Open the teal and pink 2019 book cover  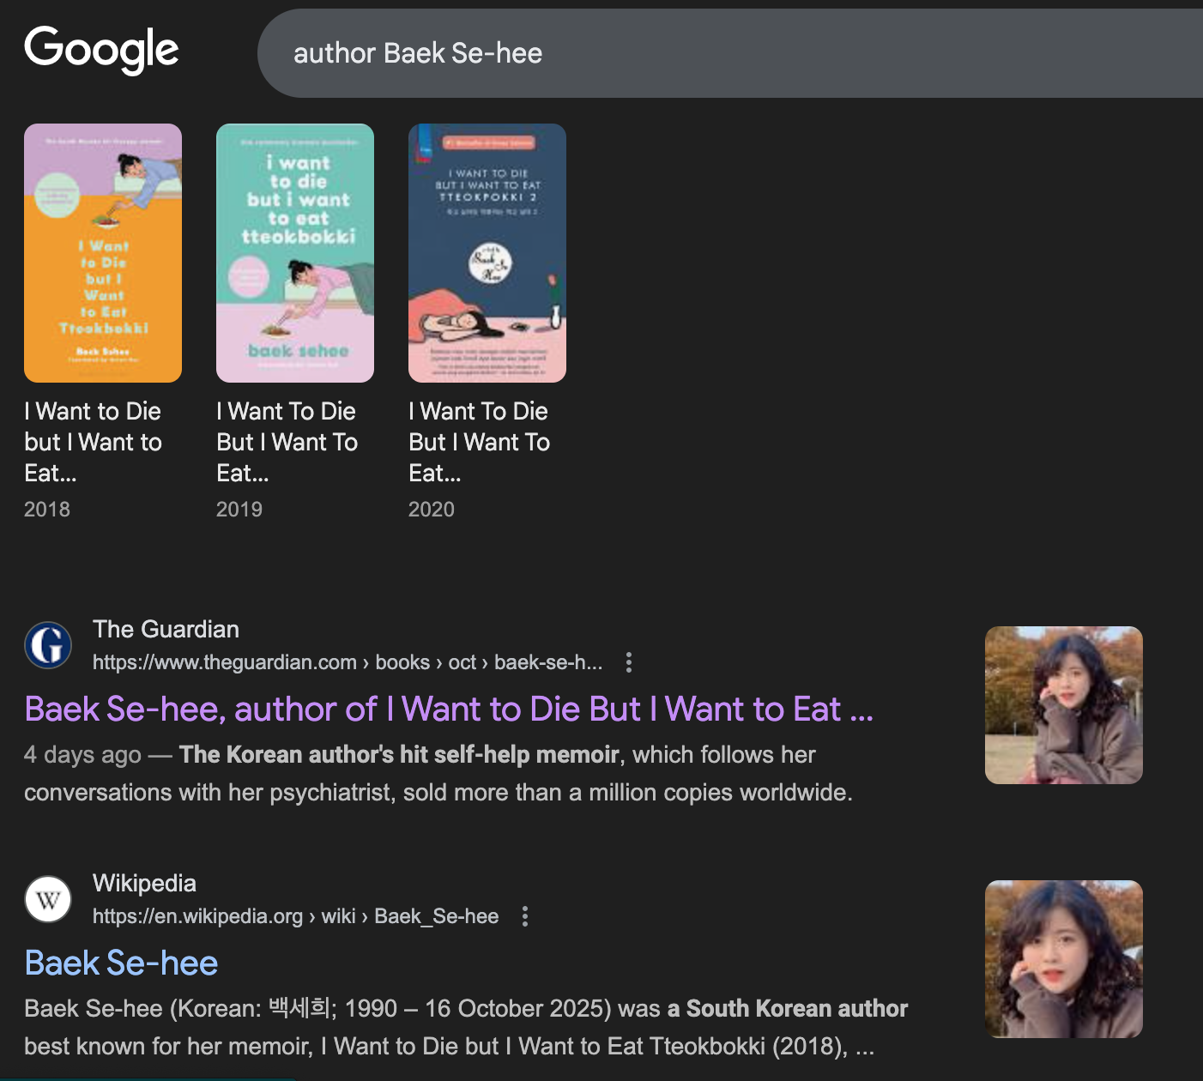click(x=295, y=253)
